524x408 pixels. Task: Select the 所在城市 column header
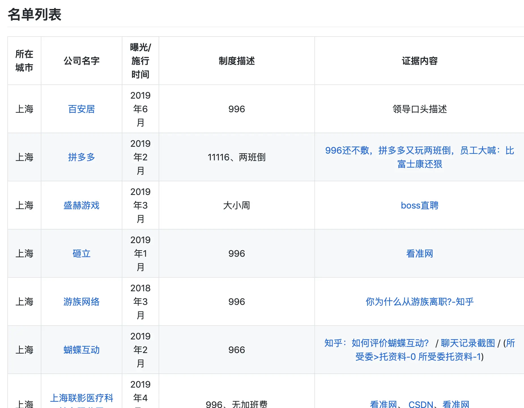(x=24, y=61)
